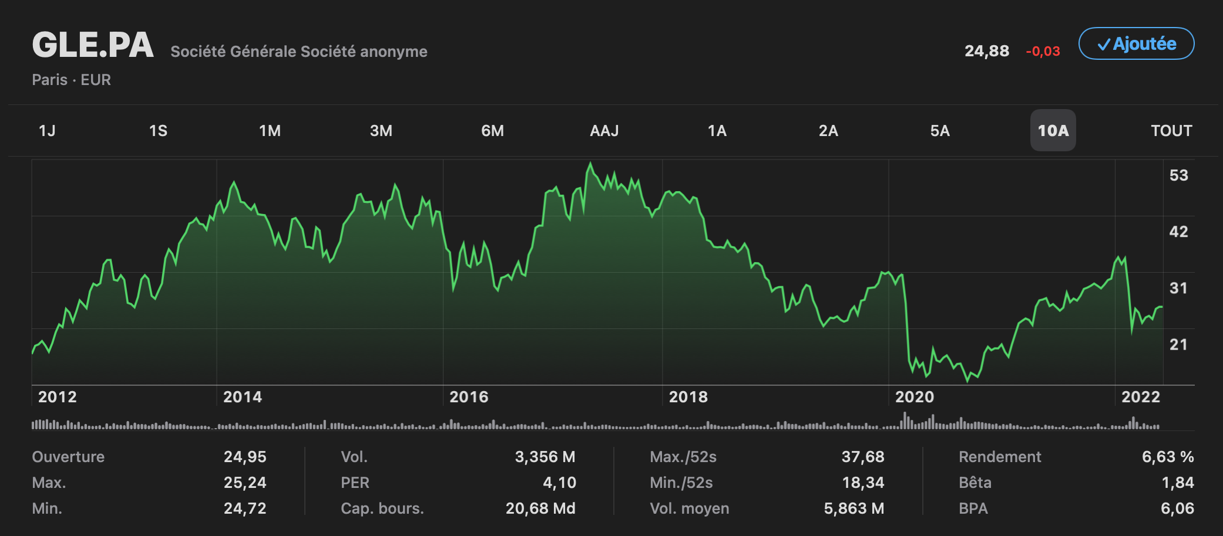Click the BPA value 6,06

pos(1177,508)
